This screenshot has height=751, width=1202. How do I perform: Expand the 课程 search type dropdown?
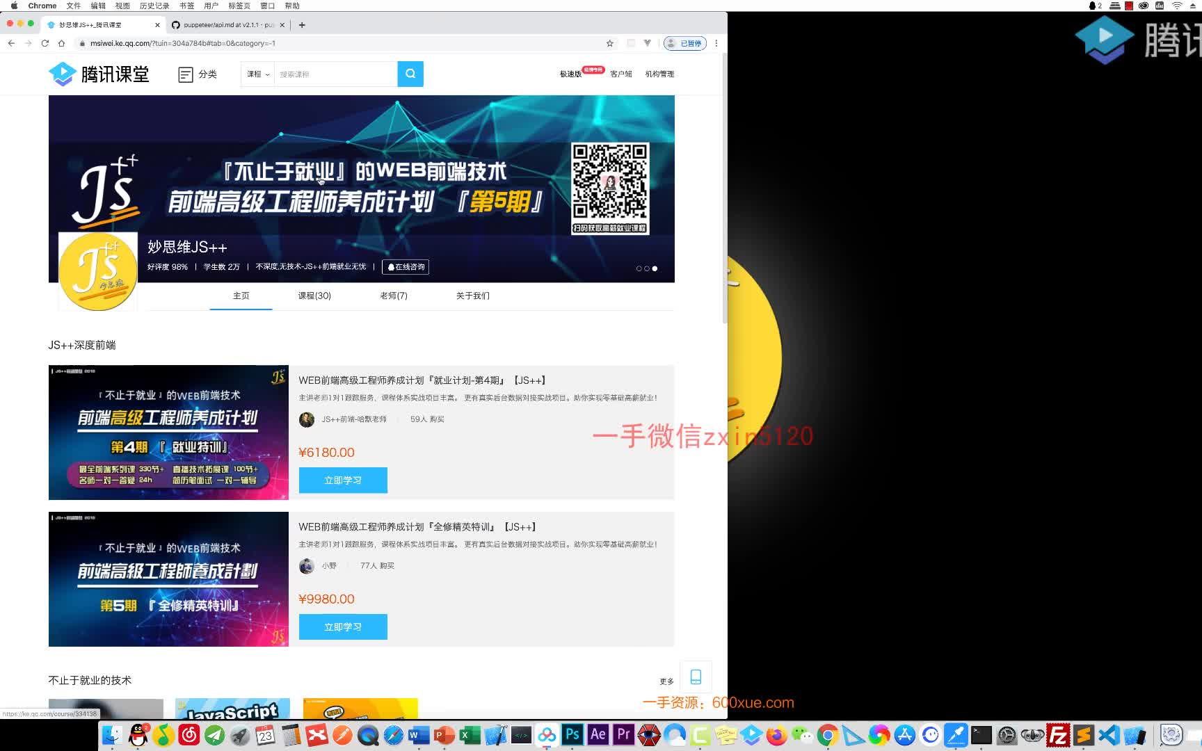pyautogui.click(x=258, y=74)
